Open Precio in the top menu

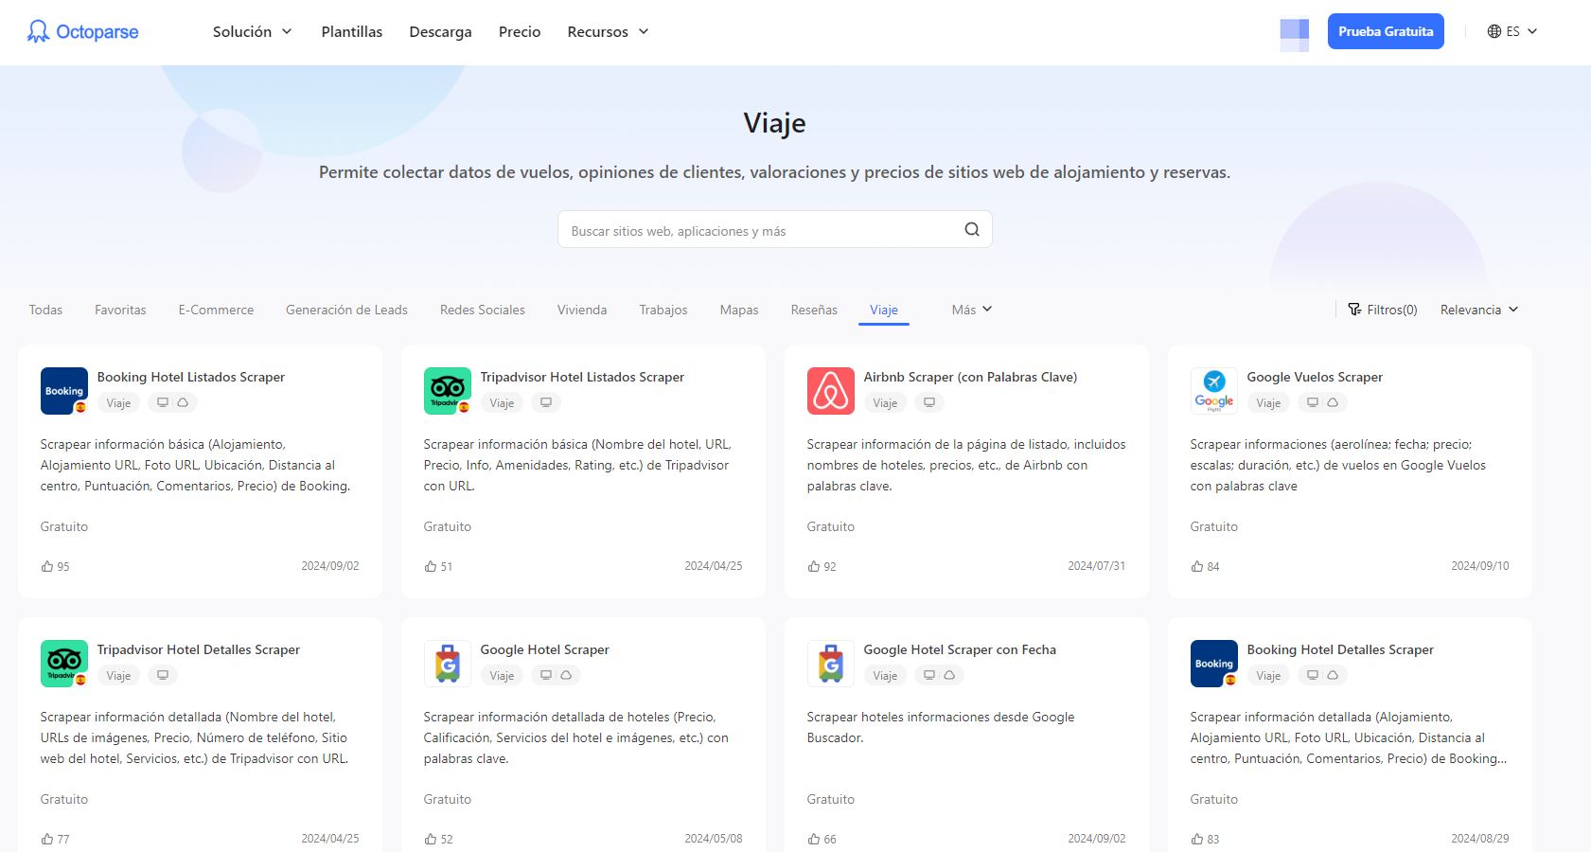point(520,32)
